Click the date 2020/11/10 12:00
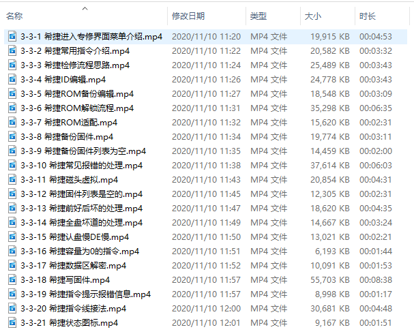The width and height of the screenshot is (414, 336). 206,308
